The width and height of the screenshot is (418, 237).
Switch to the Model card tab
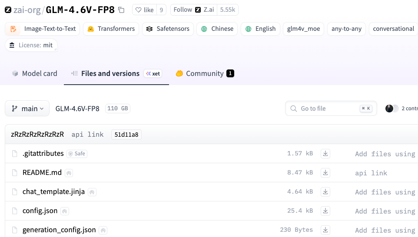coord(35,73)
